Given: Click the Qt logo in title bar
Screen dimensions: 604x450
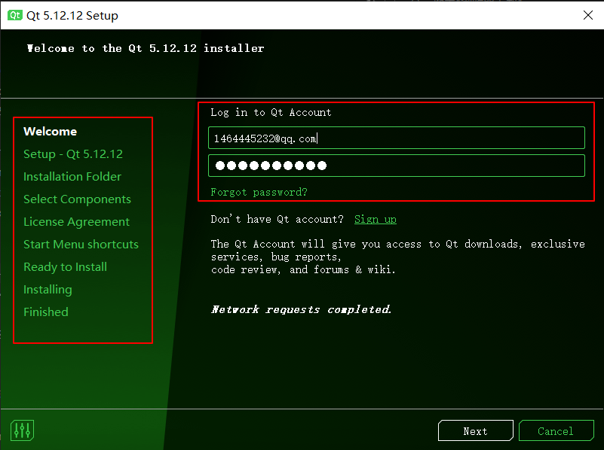Looking at the screenshot, I should (15, 15).
